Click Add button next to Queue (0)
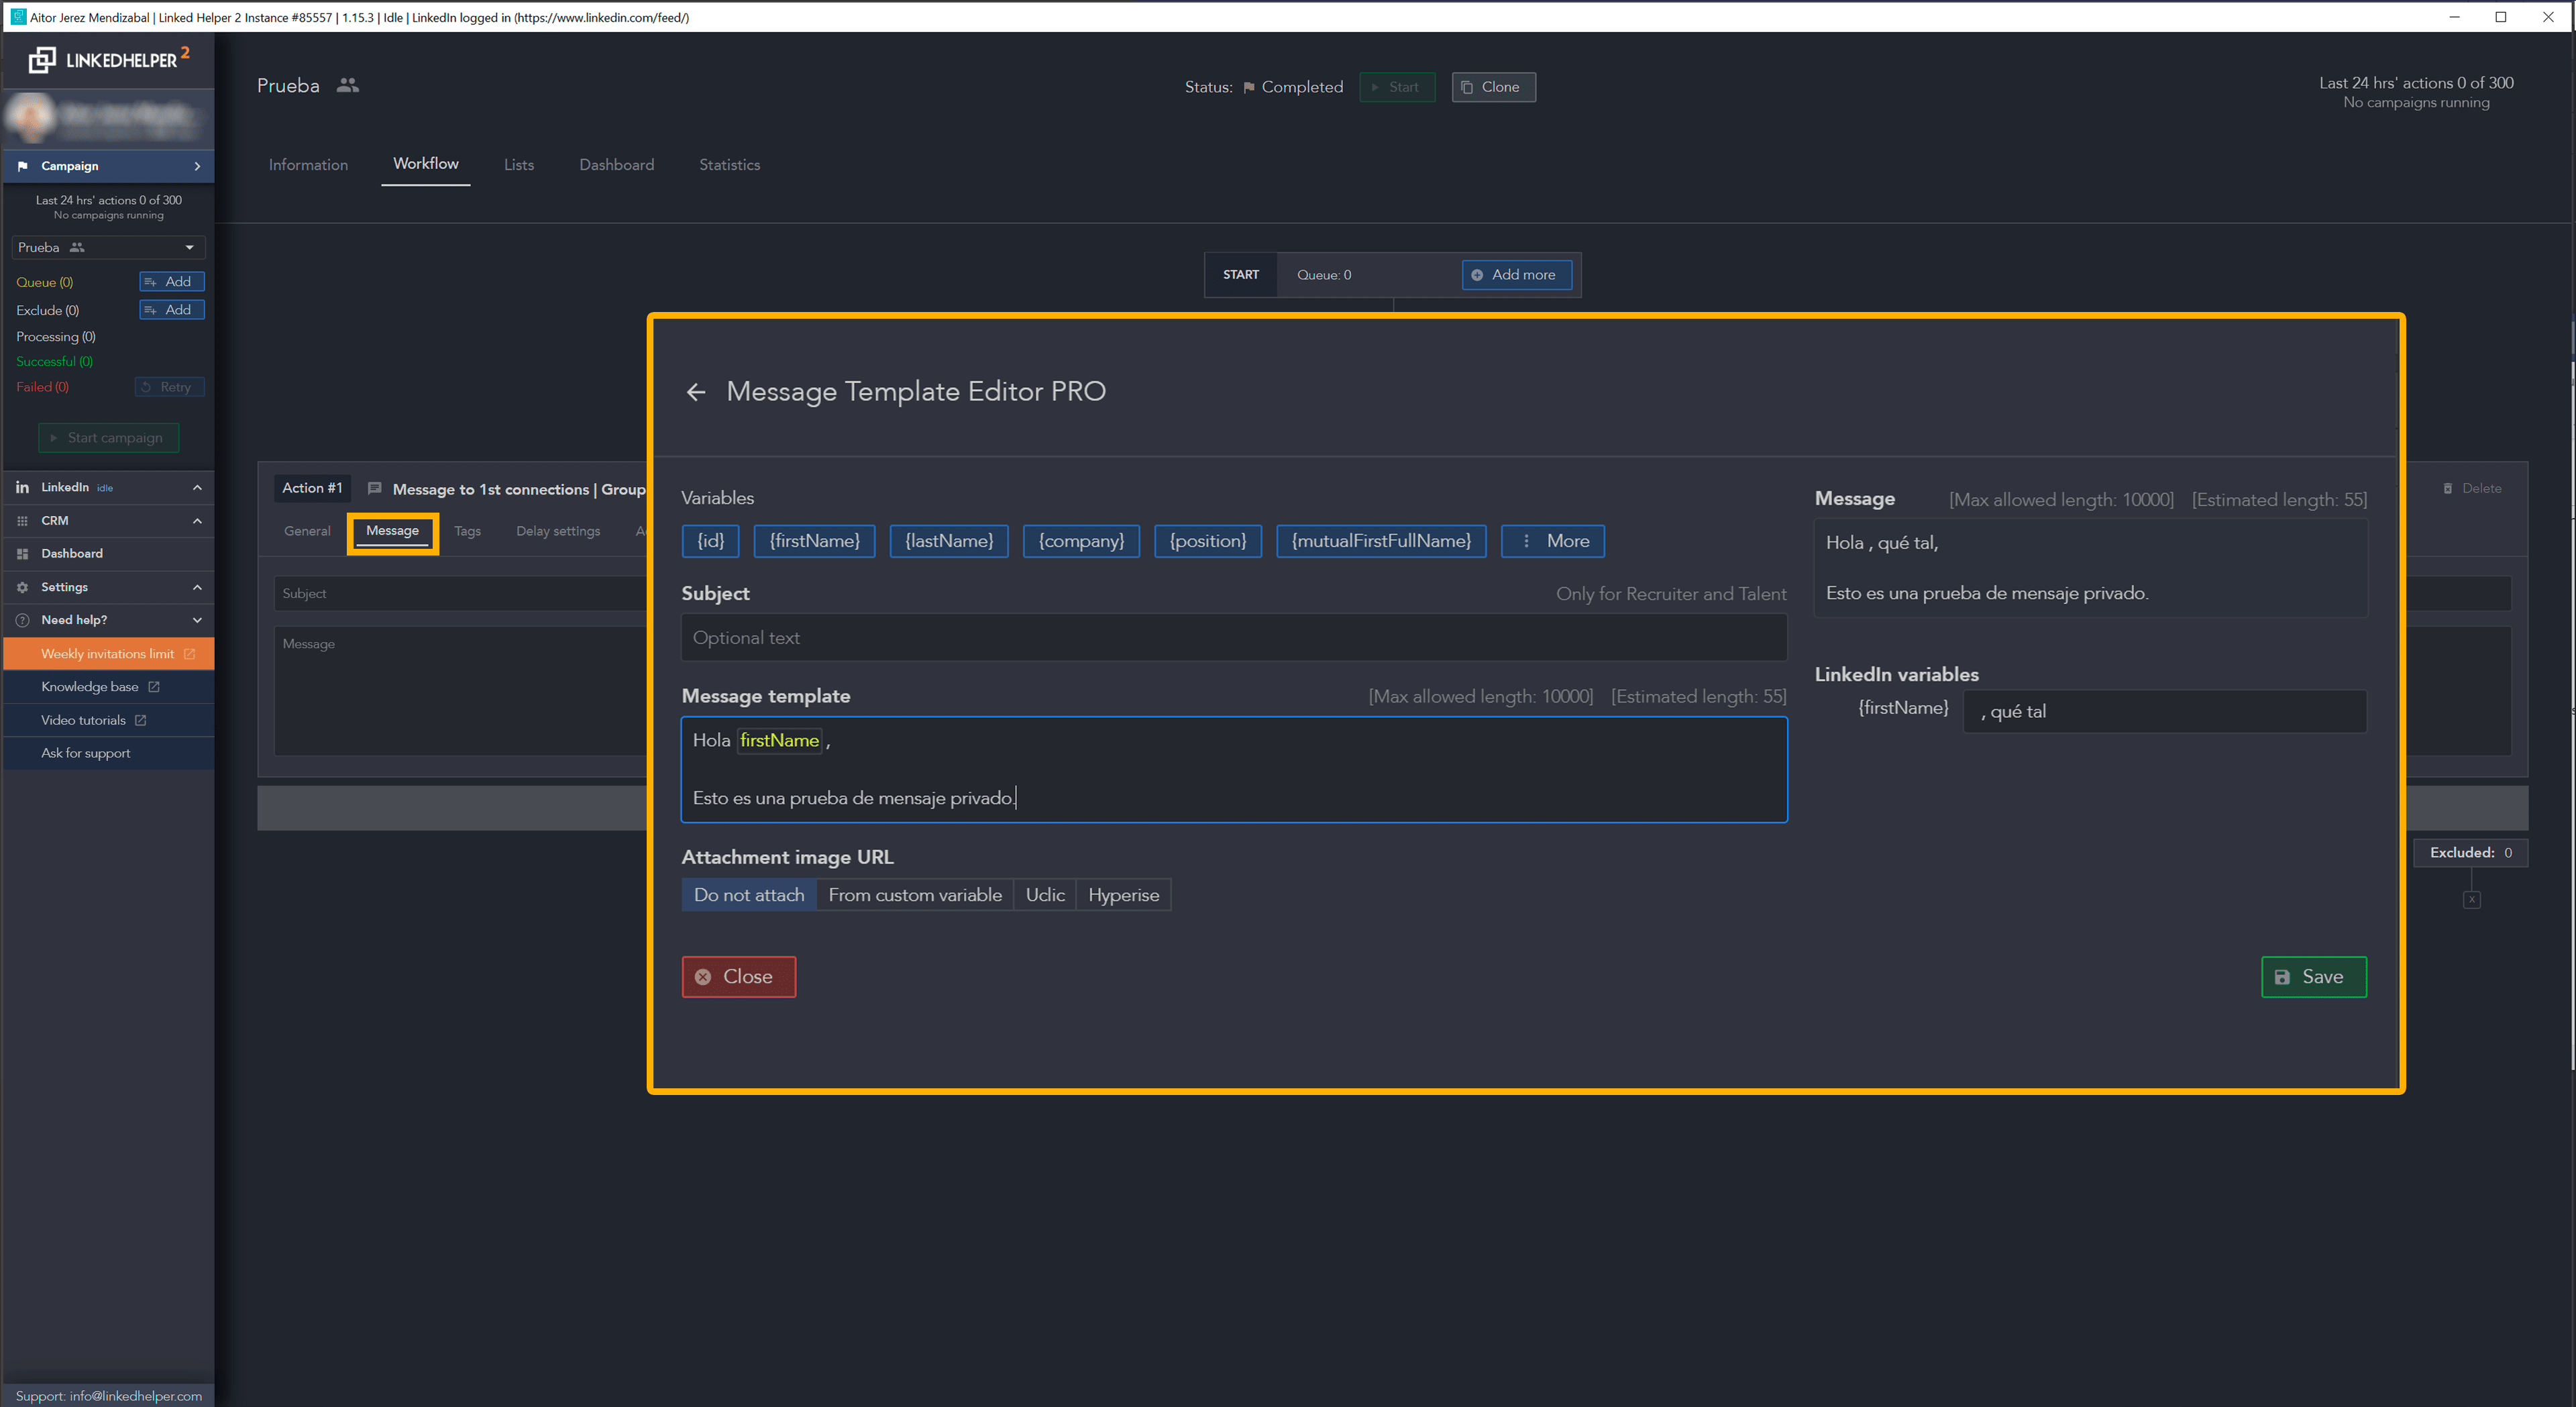The height and width of the screenshot is (1407, 2576). (172, 282)
